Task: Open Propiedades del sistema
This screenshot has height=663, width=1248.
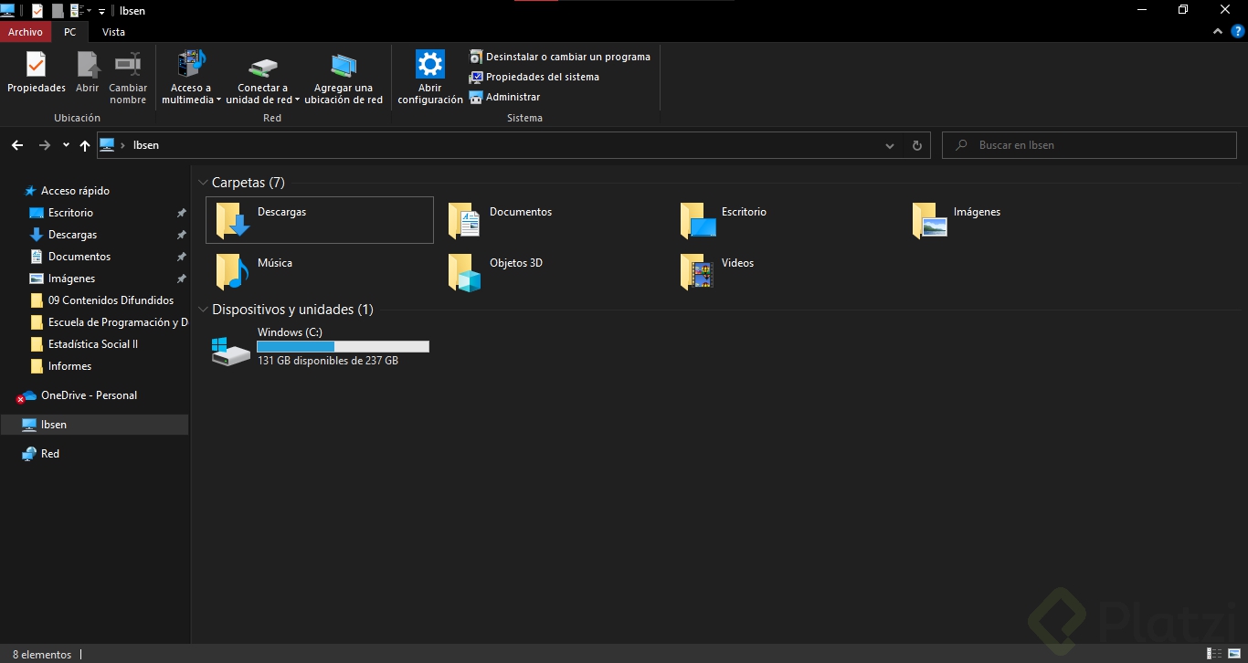Action: coord(534,77)
